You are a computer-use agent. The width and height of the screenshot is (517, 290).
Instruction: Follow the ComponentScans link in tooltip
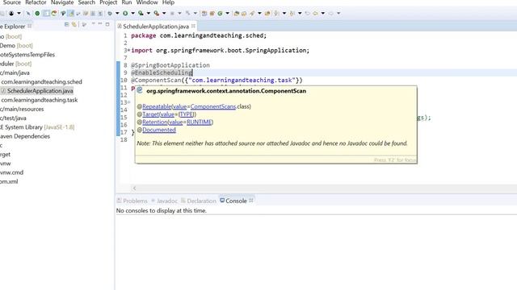(x=213, y=106)
